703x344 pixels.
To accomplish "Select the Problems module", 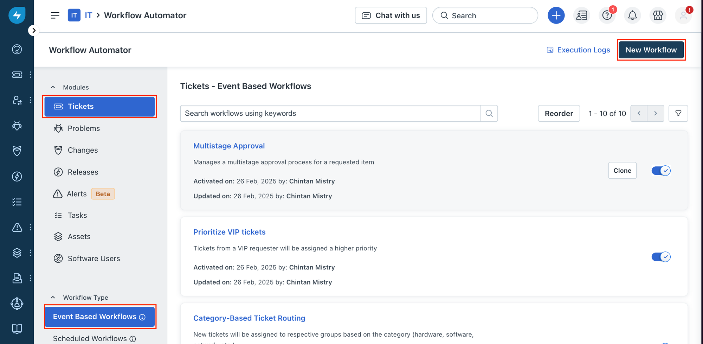I will click(x=84, y=128).
